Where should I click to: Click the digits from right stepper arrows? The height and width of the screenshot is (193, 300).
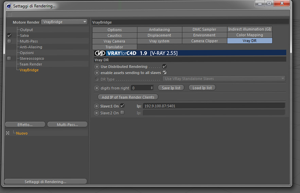point(152,88)
